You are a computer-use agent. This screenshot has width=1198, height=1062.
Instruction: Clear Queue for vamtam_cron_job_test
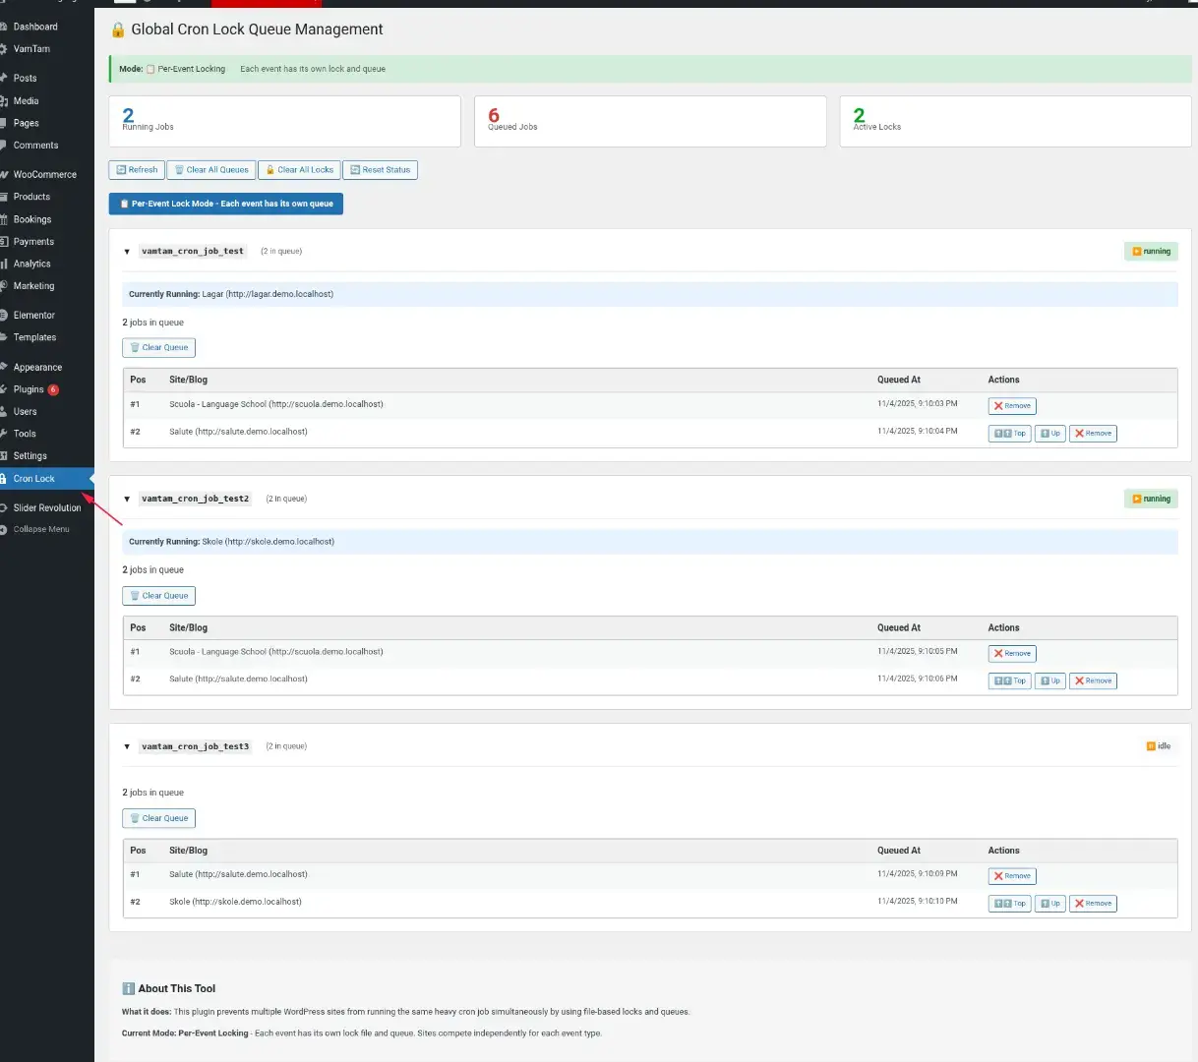(x=158, y=348)
